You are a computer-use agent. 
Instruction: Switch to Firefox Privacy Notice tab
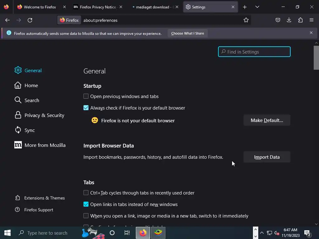(x=98, y=7)
